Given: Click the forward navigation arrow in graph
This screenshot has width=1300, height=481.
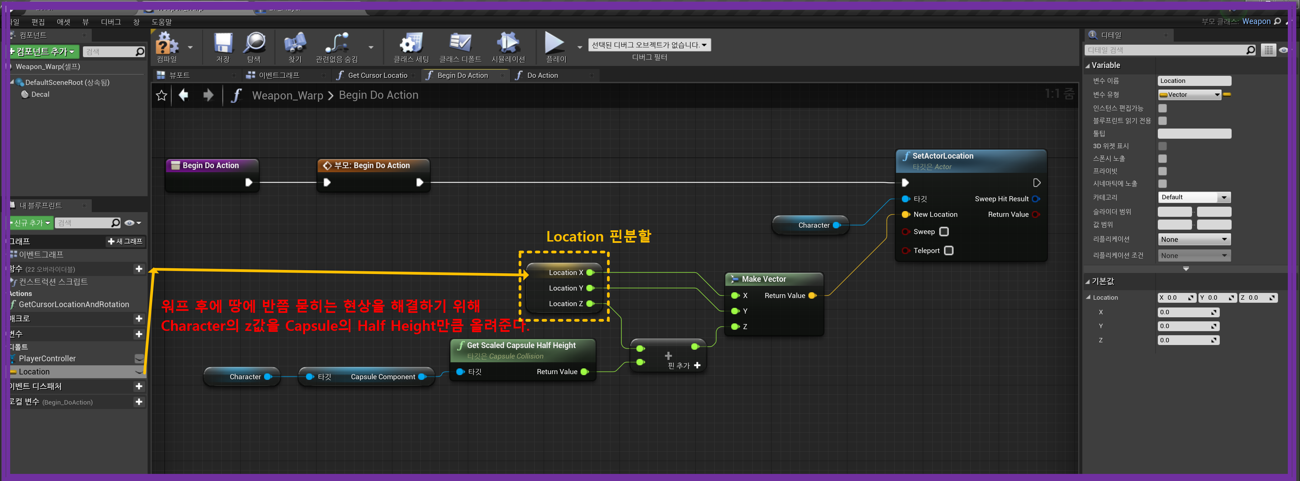Looking at the screenshot, I should pos(208,95).
